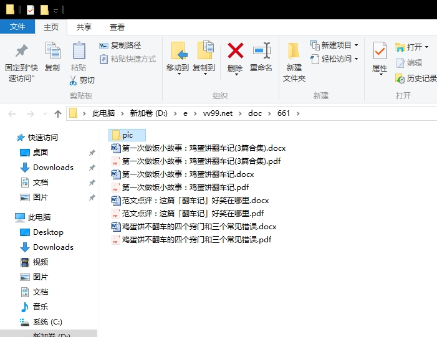Go to 此电脑 in address bar
The width and height of the screenshot is (437, 337).
[x=103, y=113]
